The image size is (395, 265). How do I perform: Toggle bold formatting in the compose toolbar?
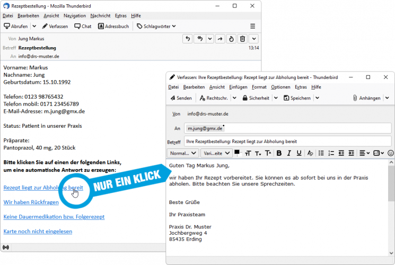tap(279, 153)
